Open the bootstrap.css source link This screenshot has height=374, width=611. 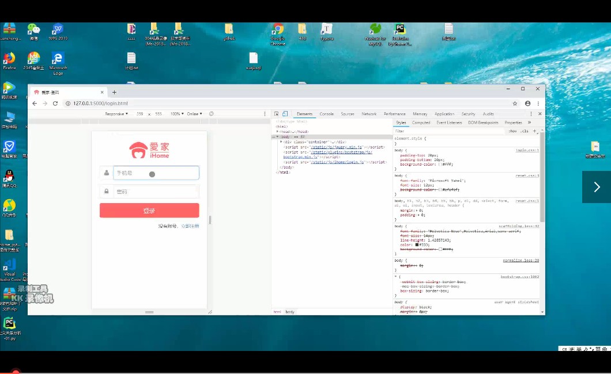click(520, 277)
